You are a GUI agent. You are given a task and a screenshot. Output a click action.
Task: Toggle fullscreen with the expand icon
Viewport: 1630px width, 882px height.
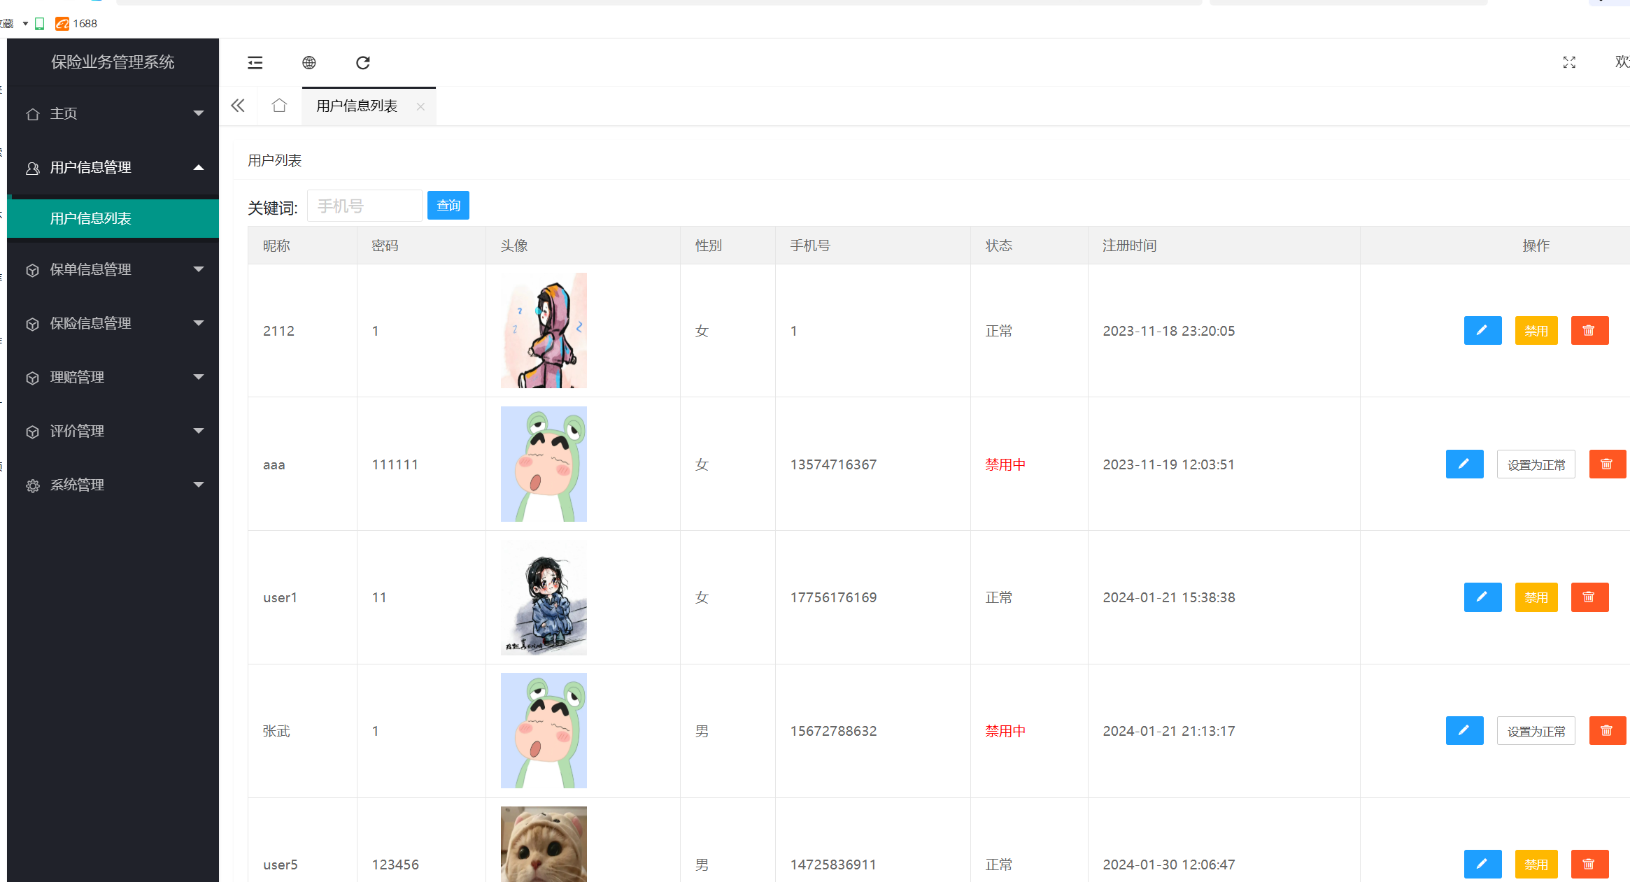1569,63
